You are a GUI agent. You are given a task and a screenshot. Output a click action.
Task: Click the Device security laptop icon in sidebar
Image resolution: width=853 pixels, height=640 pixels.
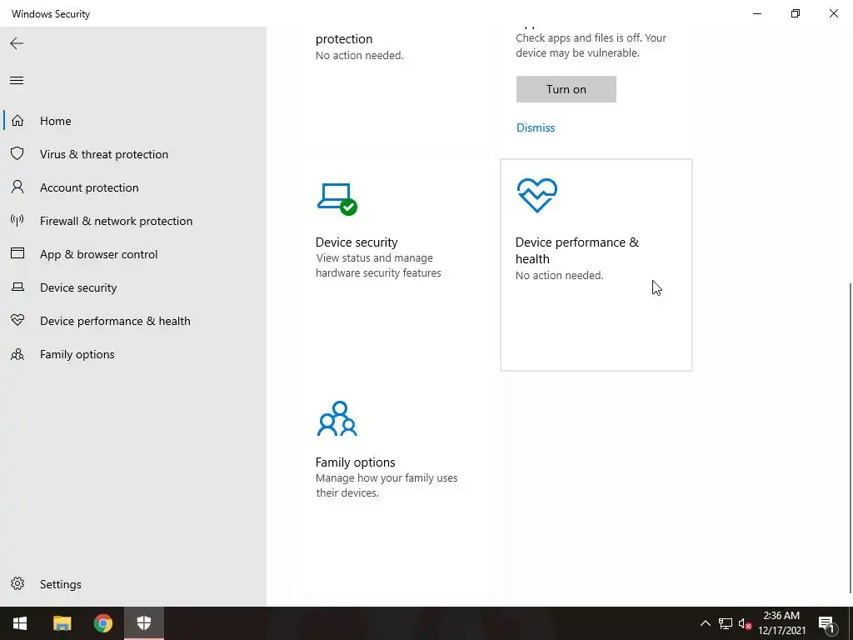click(x=17, y=287)
